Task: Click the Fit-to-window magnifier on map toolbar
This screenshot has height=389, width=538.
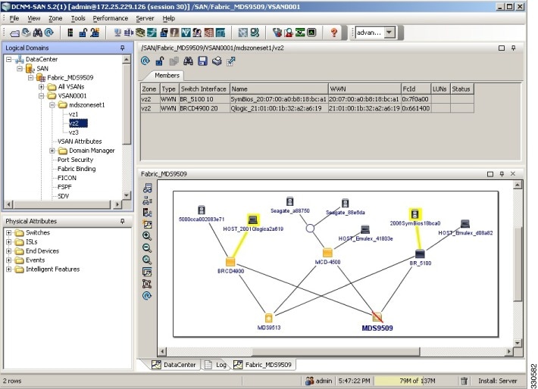Action: 147,260
